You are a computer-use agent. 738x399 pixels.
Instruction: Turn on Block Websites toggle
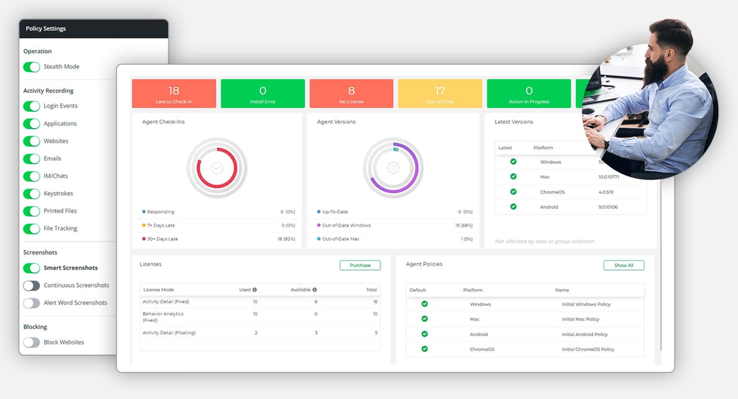coord(32,342)
